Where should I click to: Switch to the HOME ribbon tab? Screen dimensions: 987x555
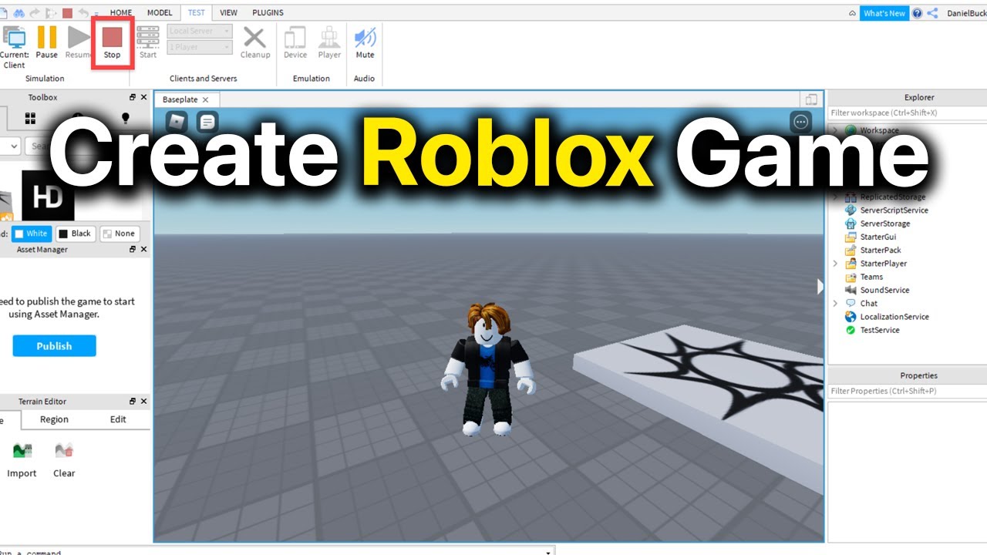pos(121,12)
